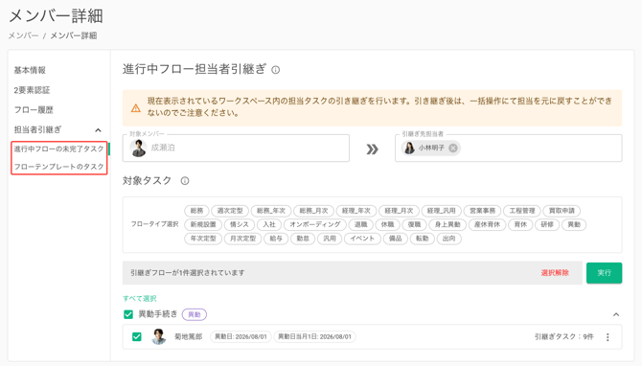Image resolution: width=642 pixels, height=366 pixels.
Task: Open the フロー履歴 sidebar item
Action: (34, 110)
